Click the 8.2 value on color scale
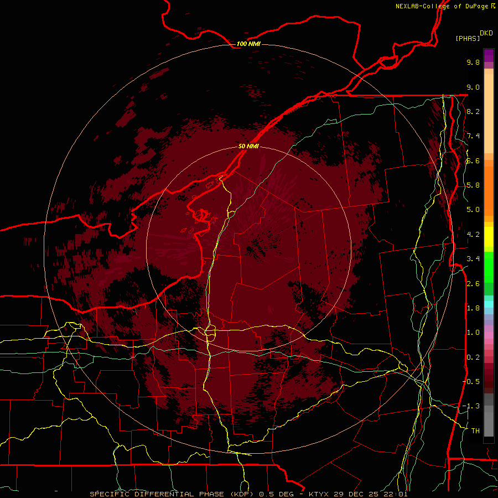The width and height of the screenshot is (498, 498). click(473, 111)
